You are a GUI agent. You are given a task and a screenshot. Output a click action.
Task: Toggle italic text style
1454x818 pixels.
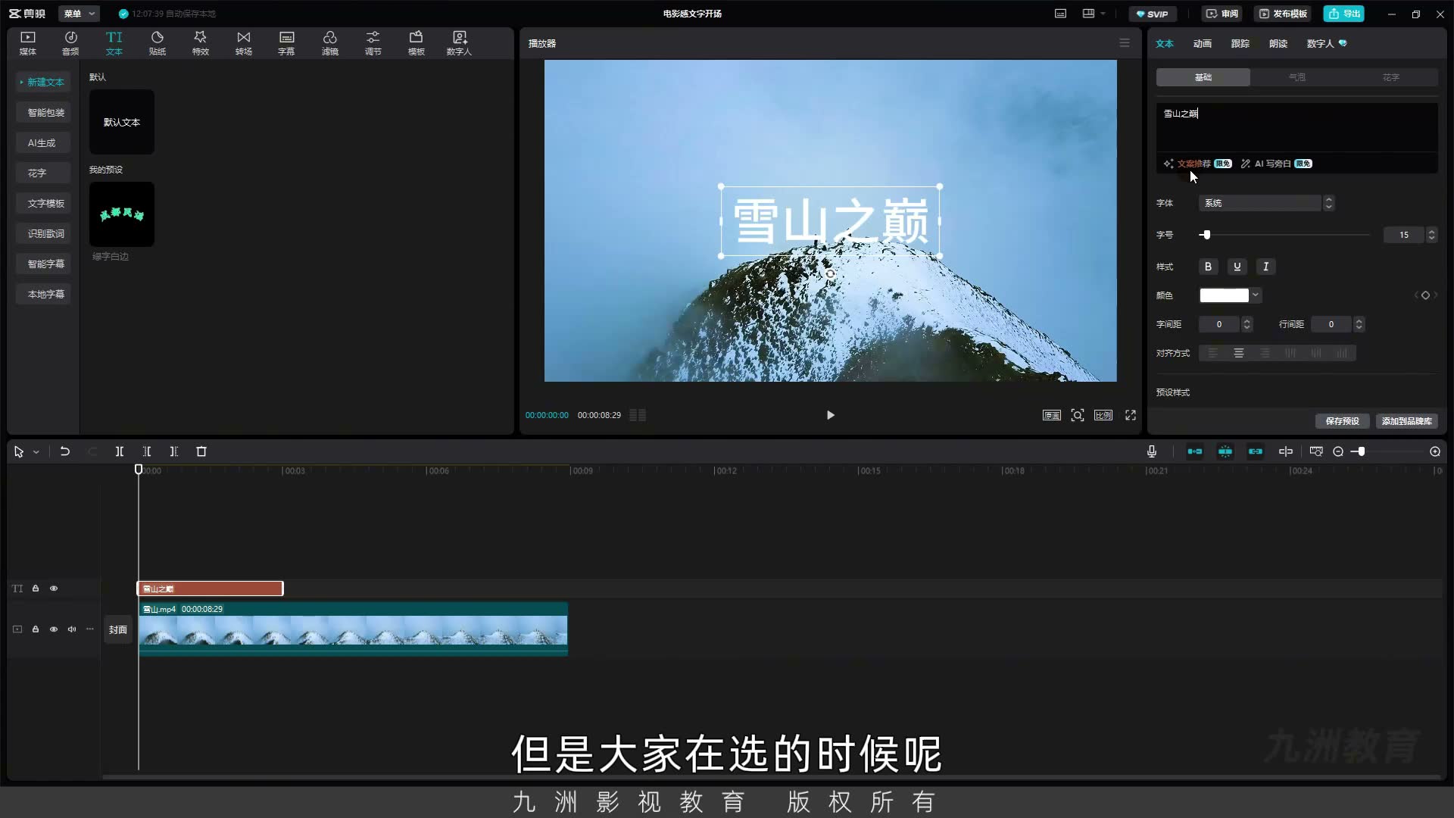[1266, 267]
